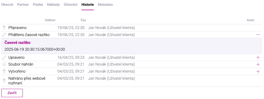This screenshot has height=99, width=264.
Task: Click the arrow icon beside Vytvořeno
Action: coord(4,71)
